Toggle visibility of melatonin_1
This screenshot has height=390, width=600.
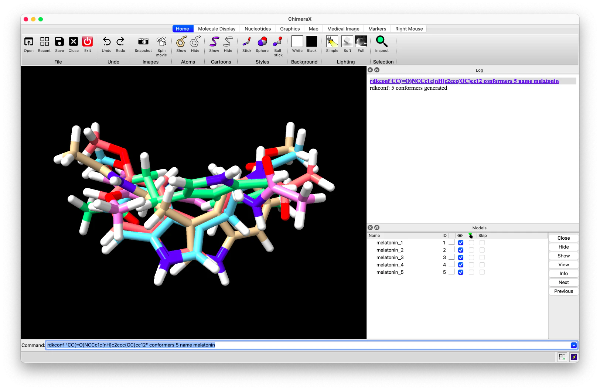click(461, 243)
